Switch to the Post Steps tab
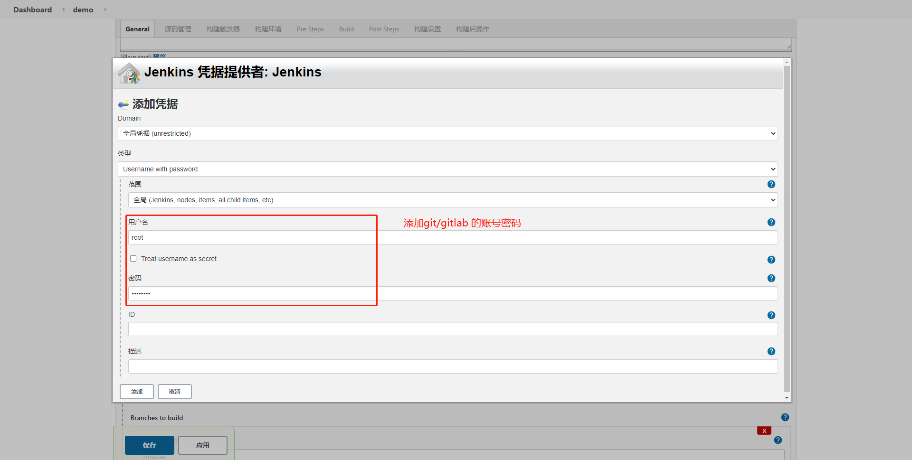912x460 pixels. coord(384,29)
